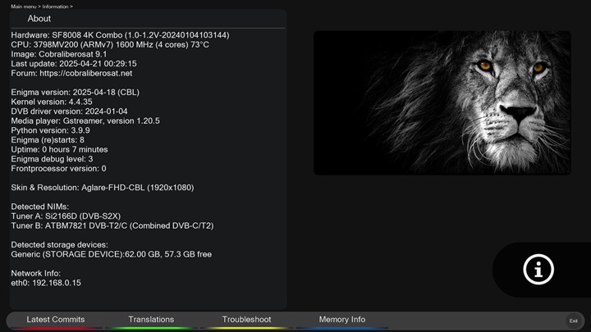591x332 pixels.
Task: Open Memory Info with the blue button
Action: coord(341,320)
